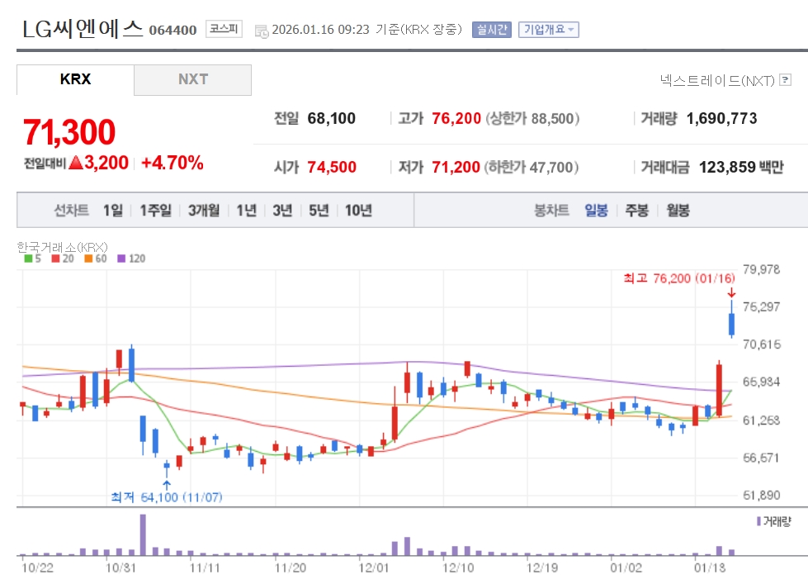Open the 기업개요 dropdown
Screen dimensions: 808x584
click(x=548, y=30)
